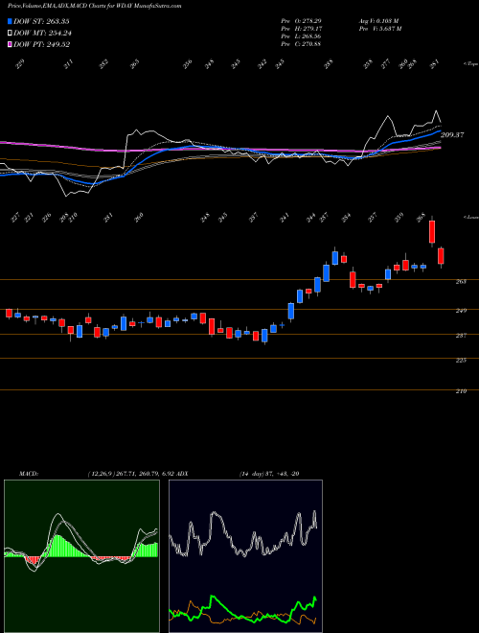Click the 225 price axis label
Image resolution: width=479 pixels, height=633 pixels.
click(461, 360)
